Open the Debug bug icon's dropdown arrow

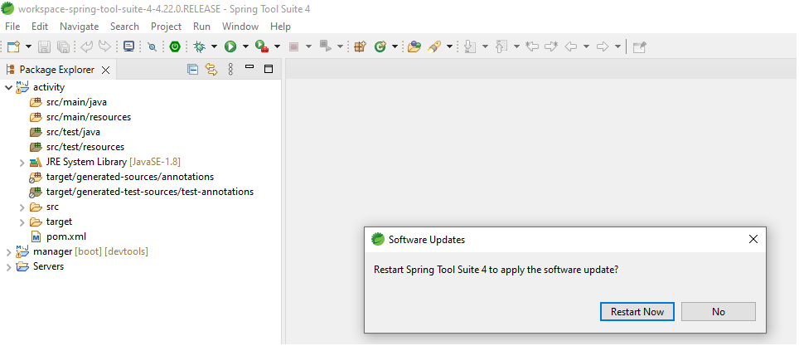point(214,46)
